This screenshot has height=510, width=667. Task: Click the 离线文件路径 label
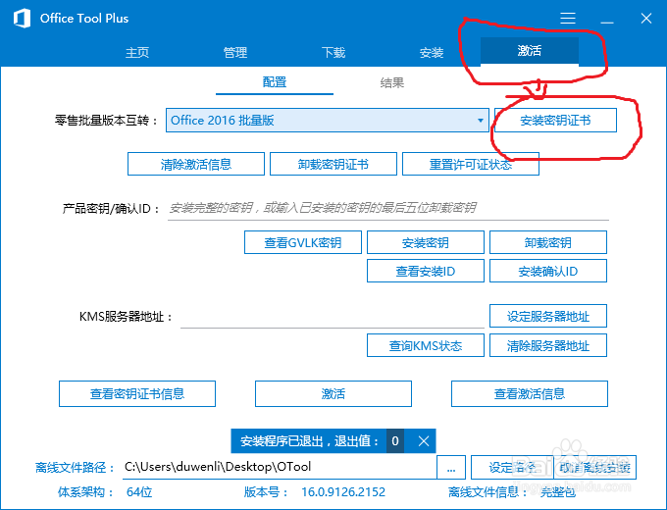(75, 468)
